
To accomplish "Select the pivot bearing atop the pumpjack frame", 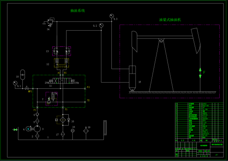I will coord(161,41).
